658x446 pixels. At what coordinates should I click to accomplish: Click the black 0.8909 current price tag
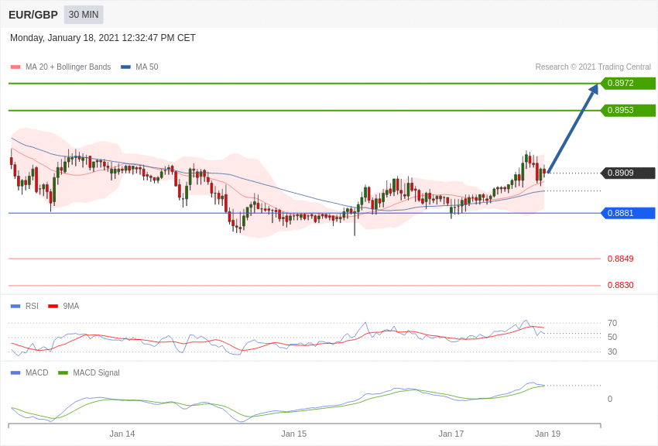point(628,173)
